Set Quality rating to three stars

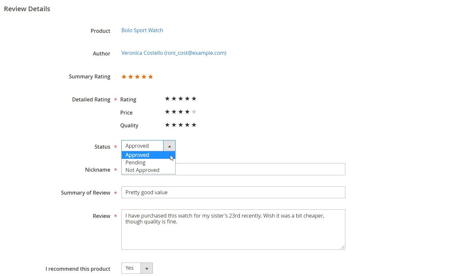coord(181,125)
